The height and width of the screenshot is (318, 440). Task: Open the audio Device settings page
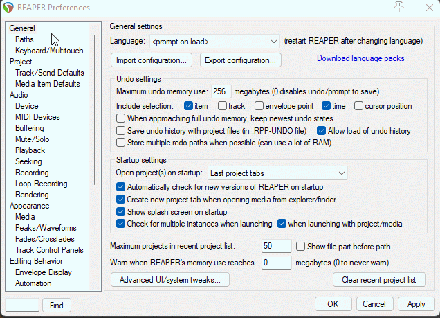27,106
